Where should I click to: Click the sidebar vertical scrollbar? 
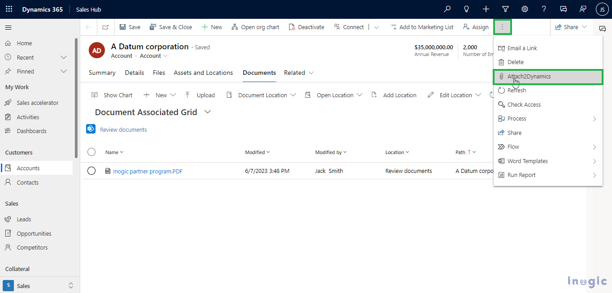click(76, 99)
